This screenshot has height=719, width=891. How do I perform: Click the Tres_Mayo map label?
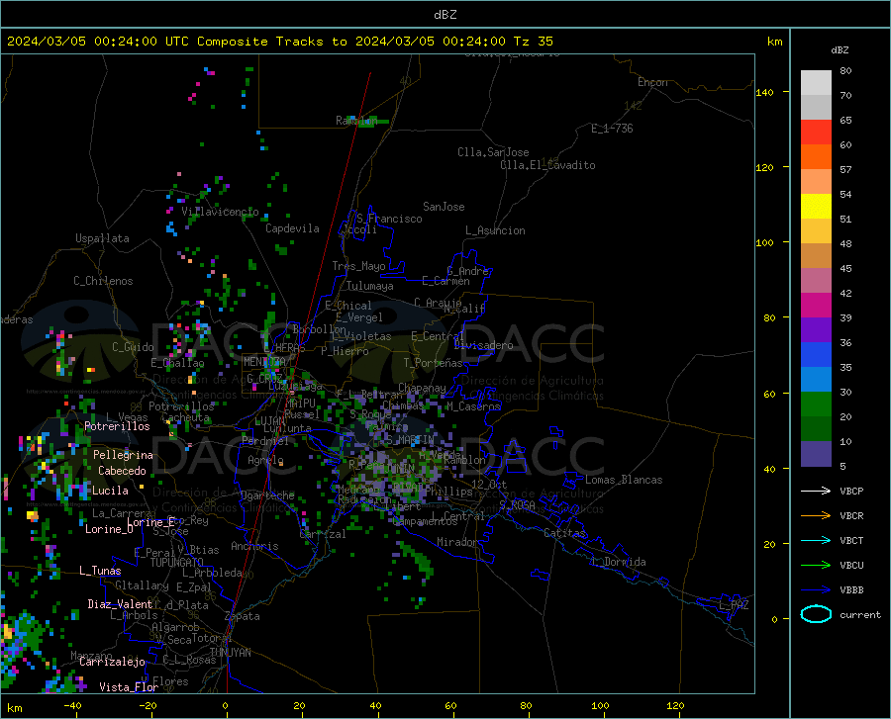click(358, 266)
